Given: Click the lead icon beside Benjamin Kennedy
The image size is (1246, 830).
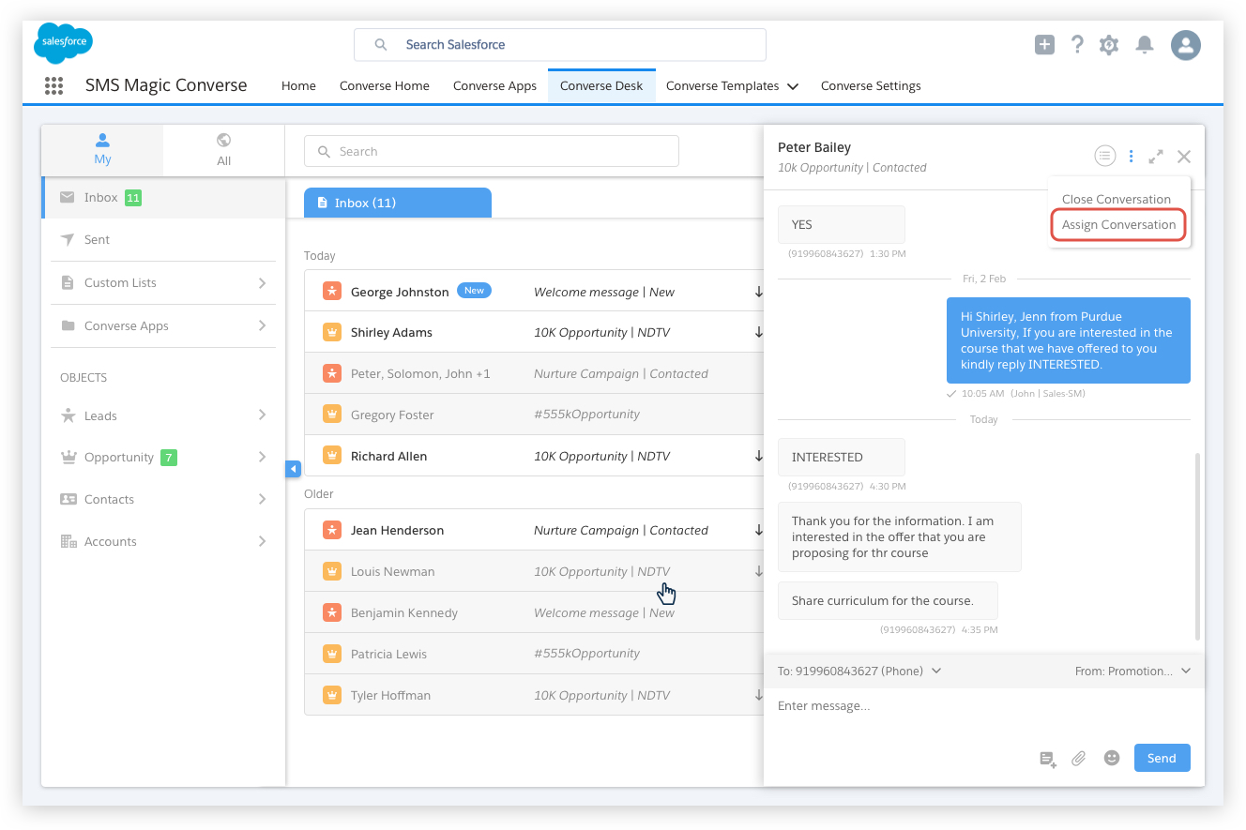Looking at the screenshot, I should coord(331,612).
